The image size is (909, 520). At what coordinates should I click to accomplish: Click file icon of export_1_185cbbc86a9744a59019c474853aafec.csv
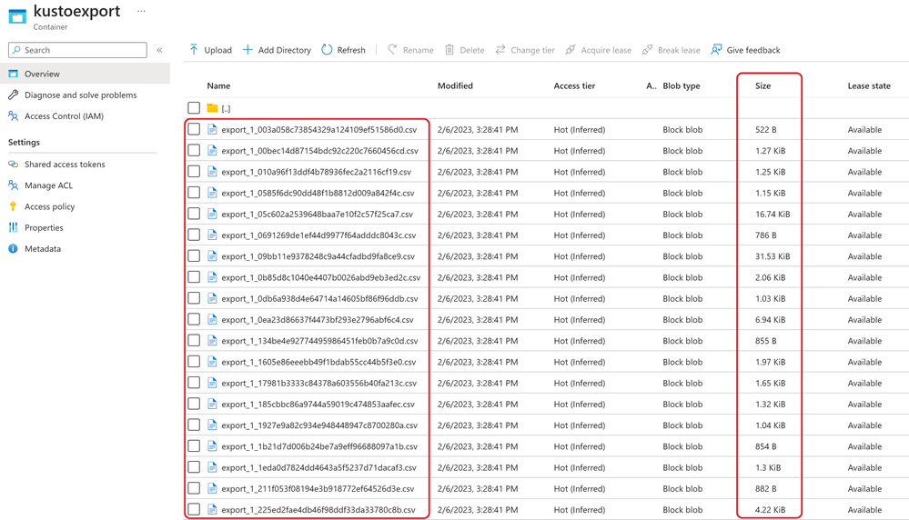(212, 405)
